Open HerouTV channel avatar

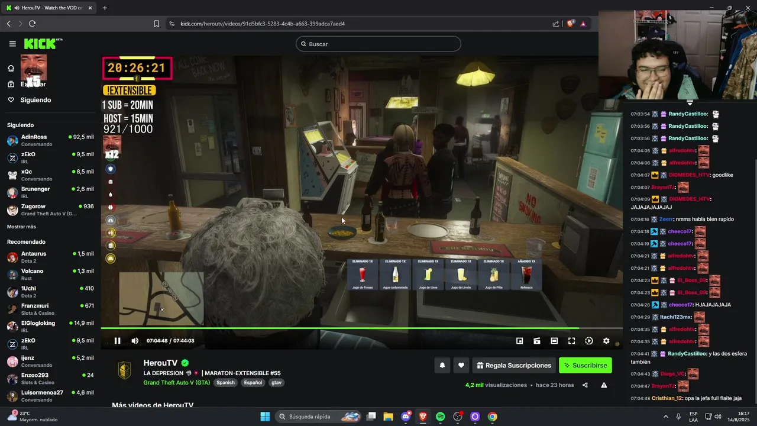coord(124,370)
